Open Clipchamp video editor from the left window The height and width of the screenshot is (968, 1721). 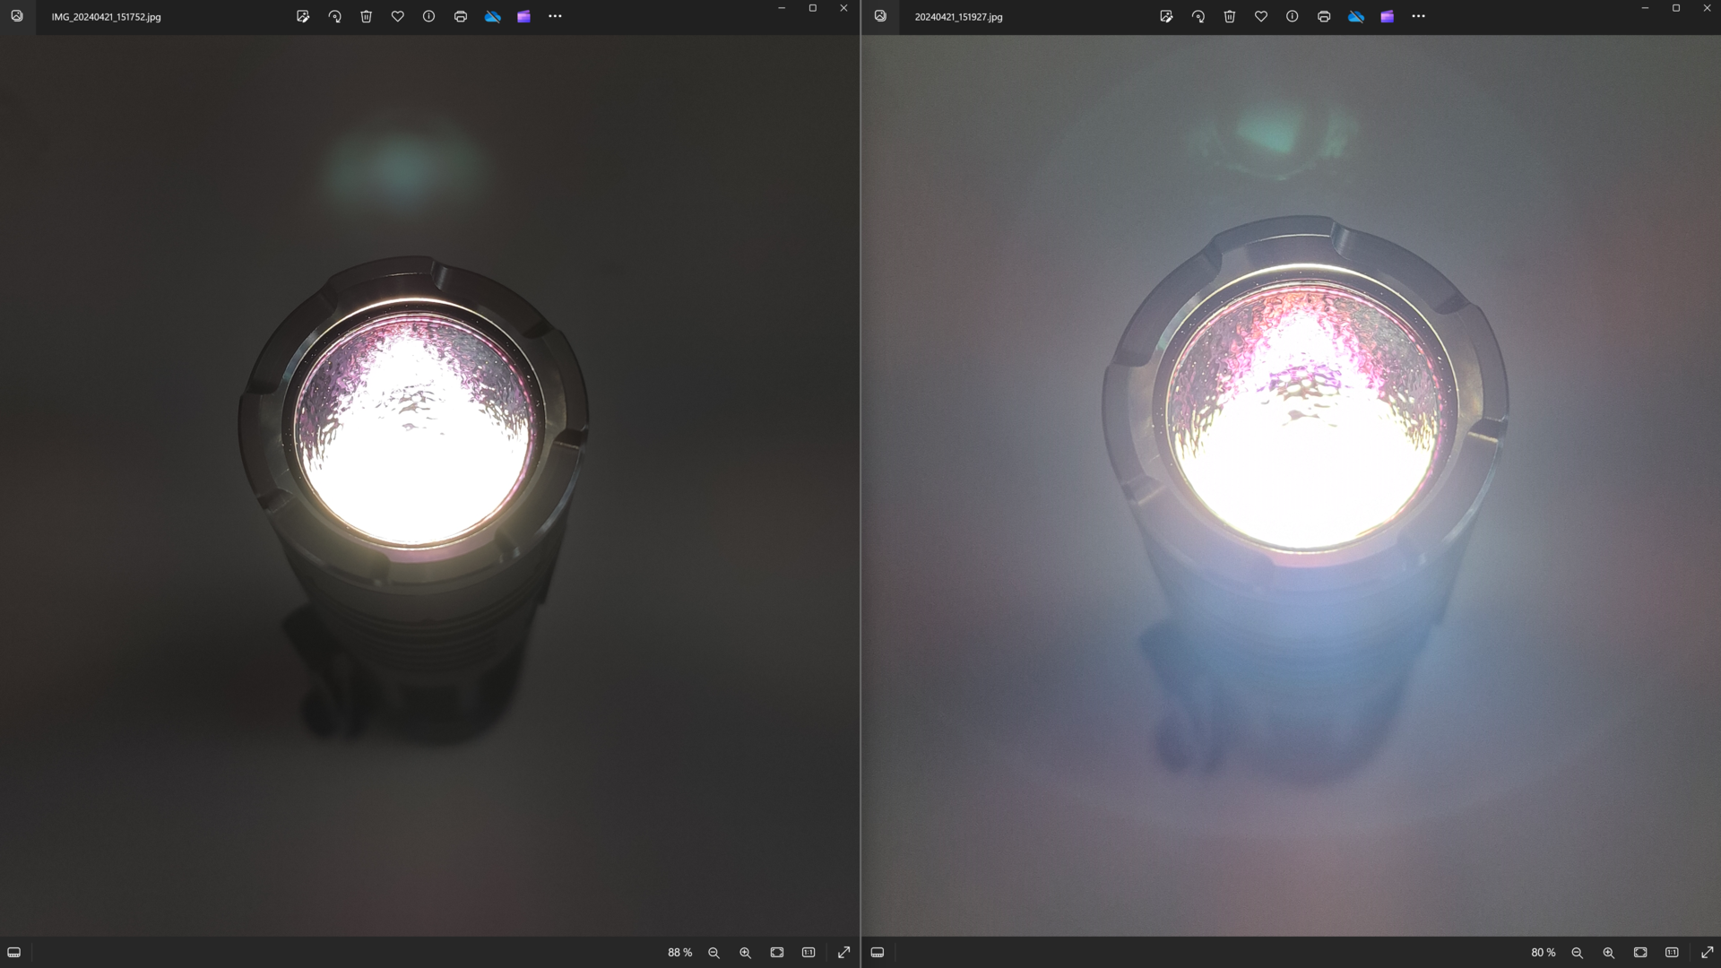(x=523, y=16)
